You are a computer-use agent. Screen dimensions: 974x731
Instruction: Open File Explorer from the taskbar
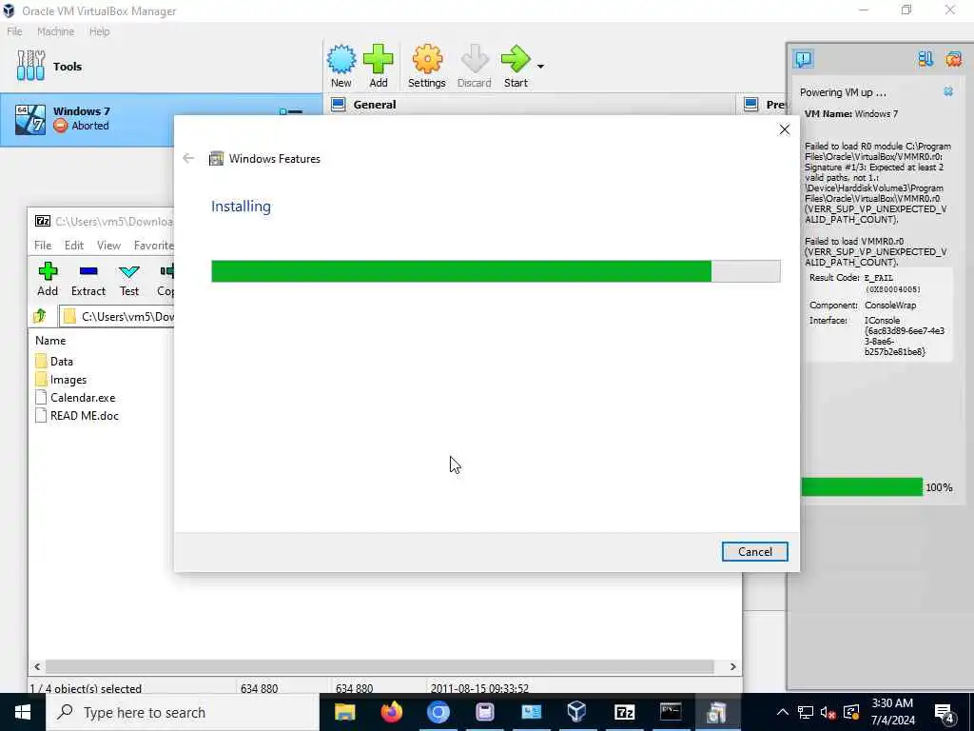pos(344,712)
